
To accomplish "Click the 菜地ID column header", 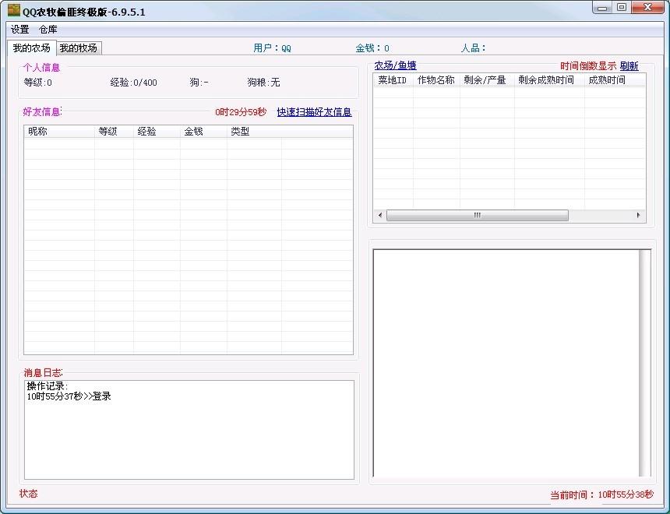I will point(393,80).
